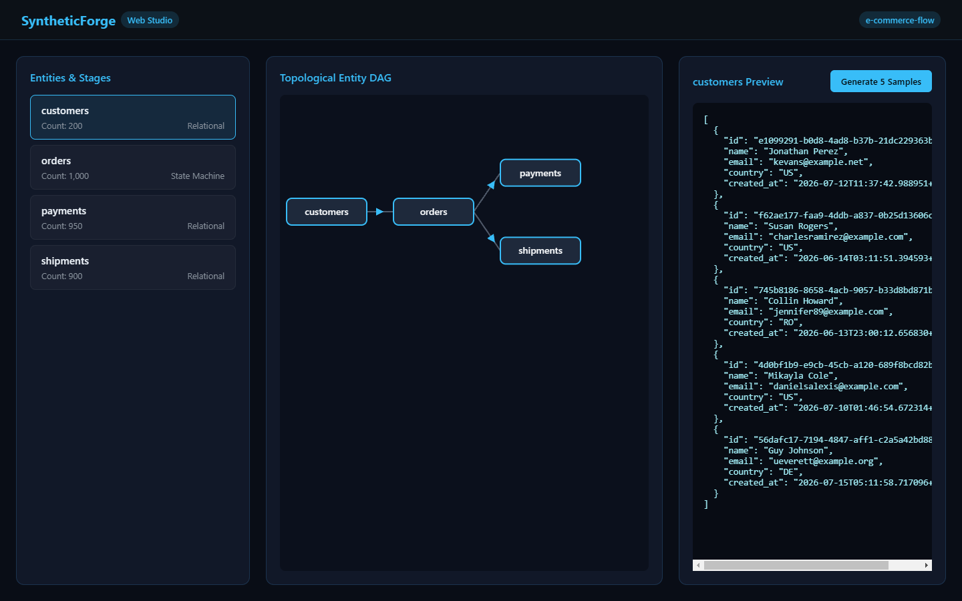Click the left arrow of the preview scrollbar
Viewport: 962px width, 601px height.
[698, 565]
